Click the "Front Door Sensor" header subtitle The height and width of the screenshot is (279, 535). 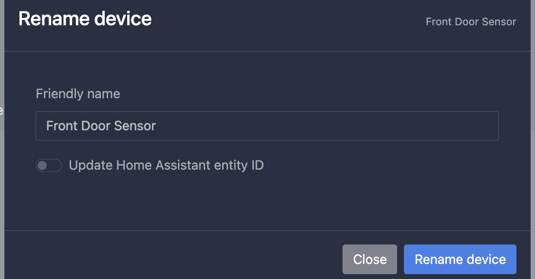[471, 22]
